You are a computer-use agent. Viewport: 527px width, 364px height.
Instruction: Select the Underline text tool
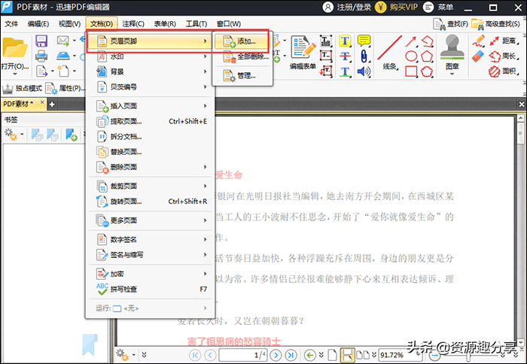[345, 71]
